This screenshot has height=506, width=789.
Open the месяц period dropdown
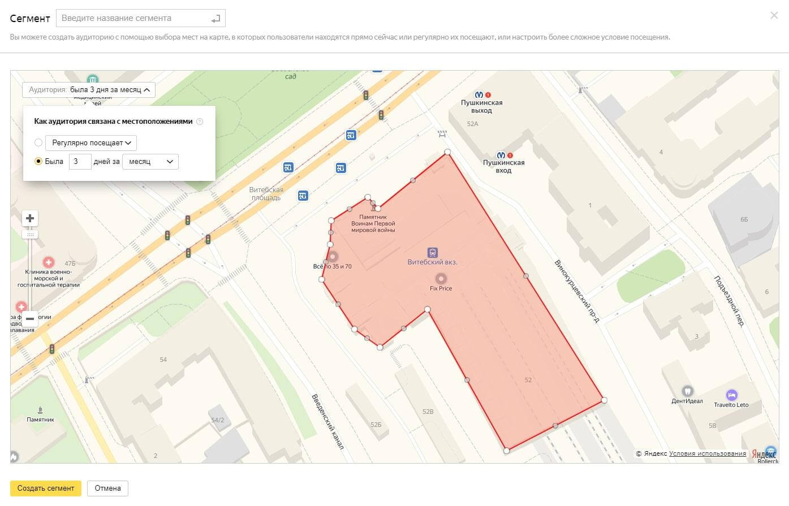coord(150,162)
